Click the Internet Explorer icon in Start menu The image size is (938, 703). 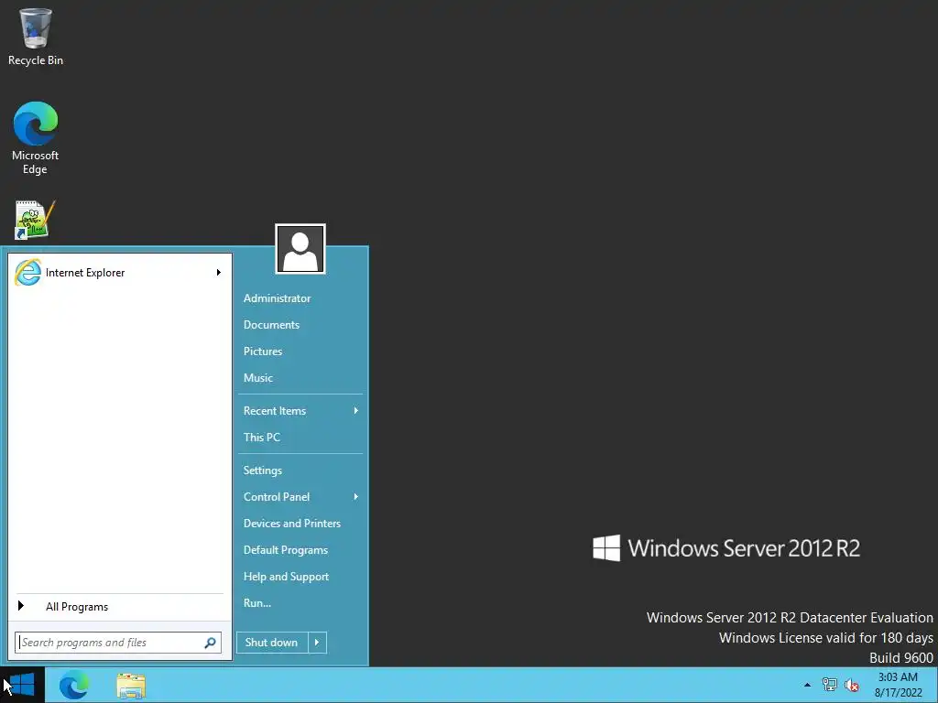point(27,273)
